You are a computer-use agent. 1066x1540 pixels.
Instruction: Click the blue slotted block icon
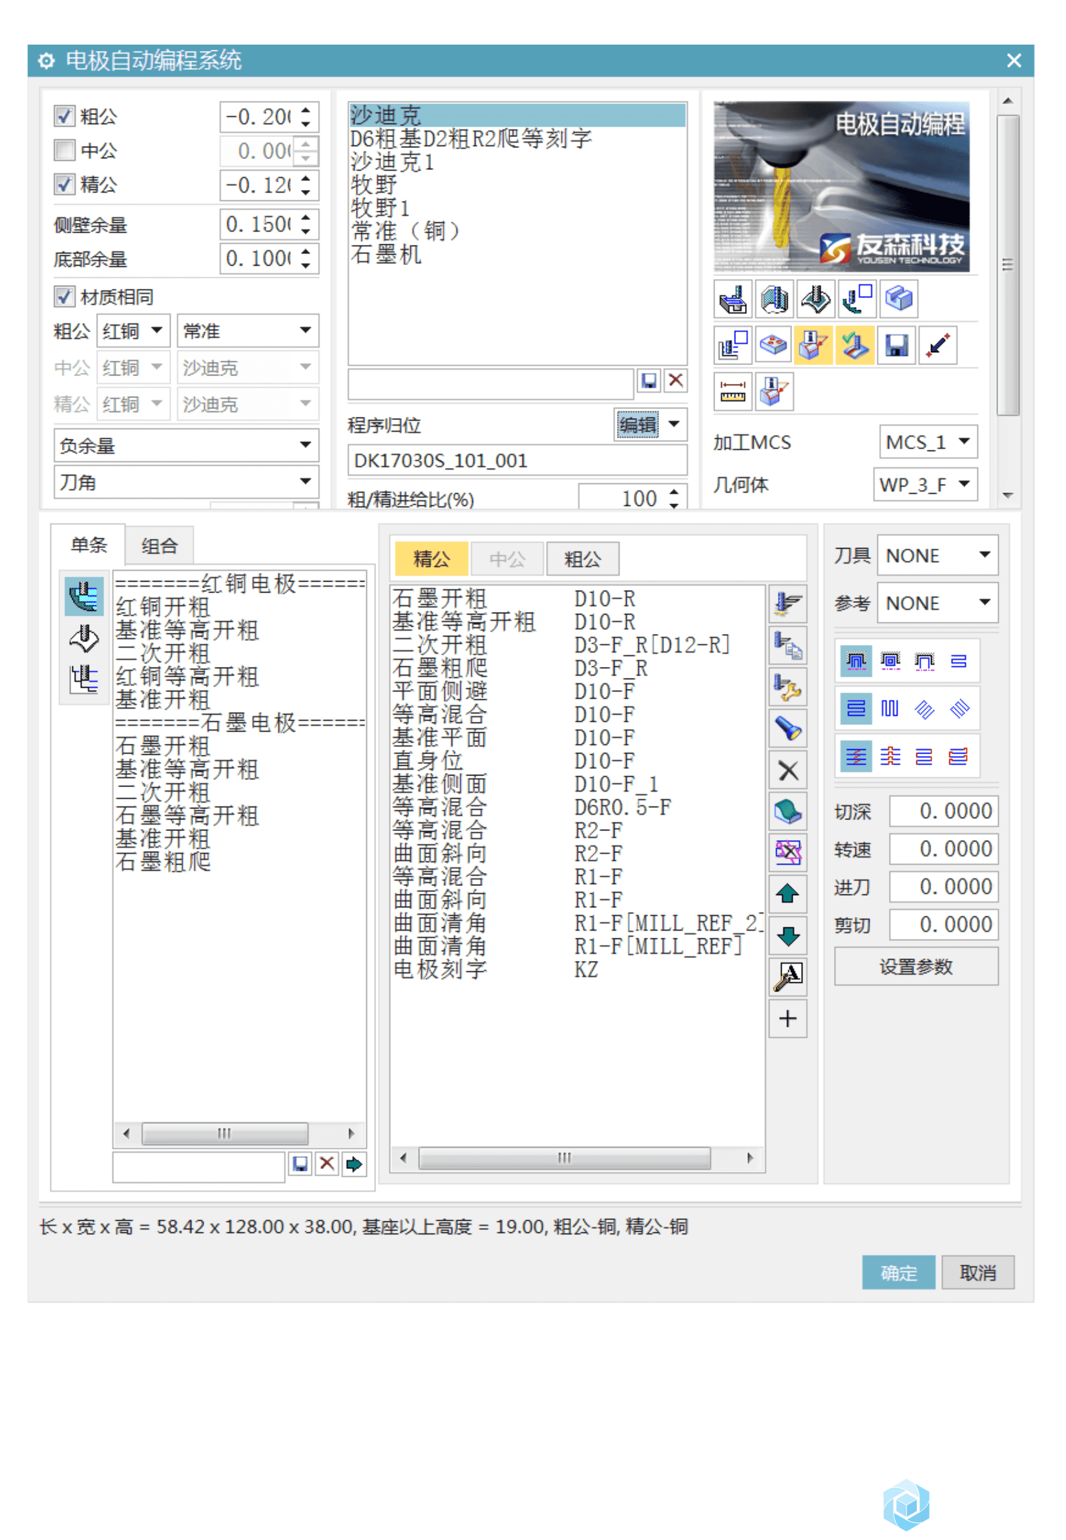point(899,299)
